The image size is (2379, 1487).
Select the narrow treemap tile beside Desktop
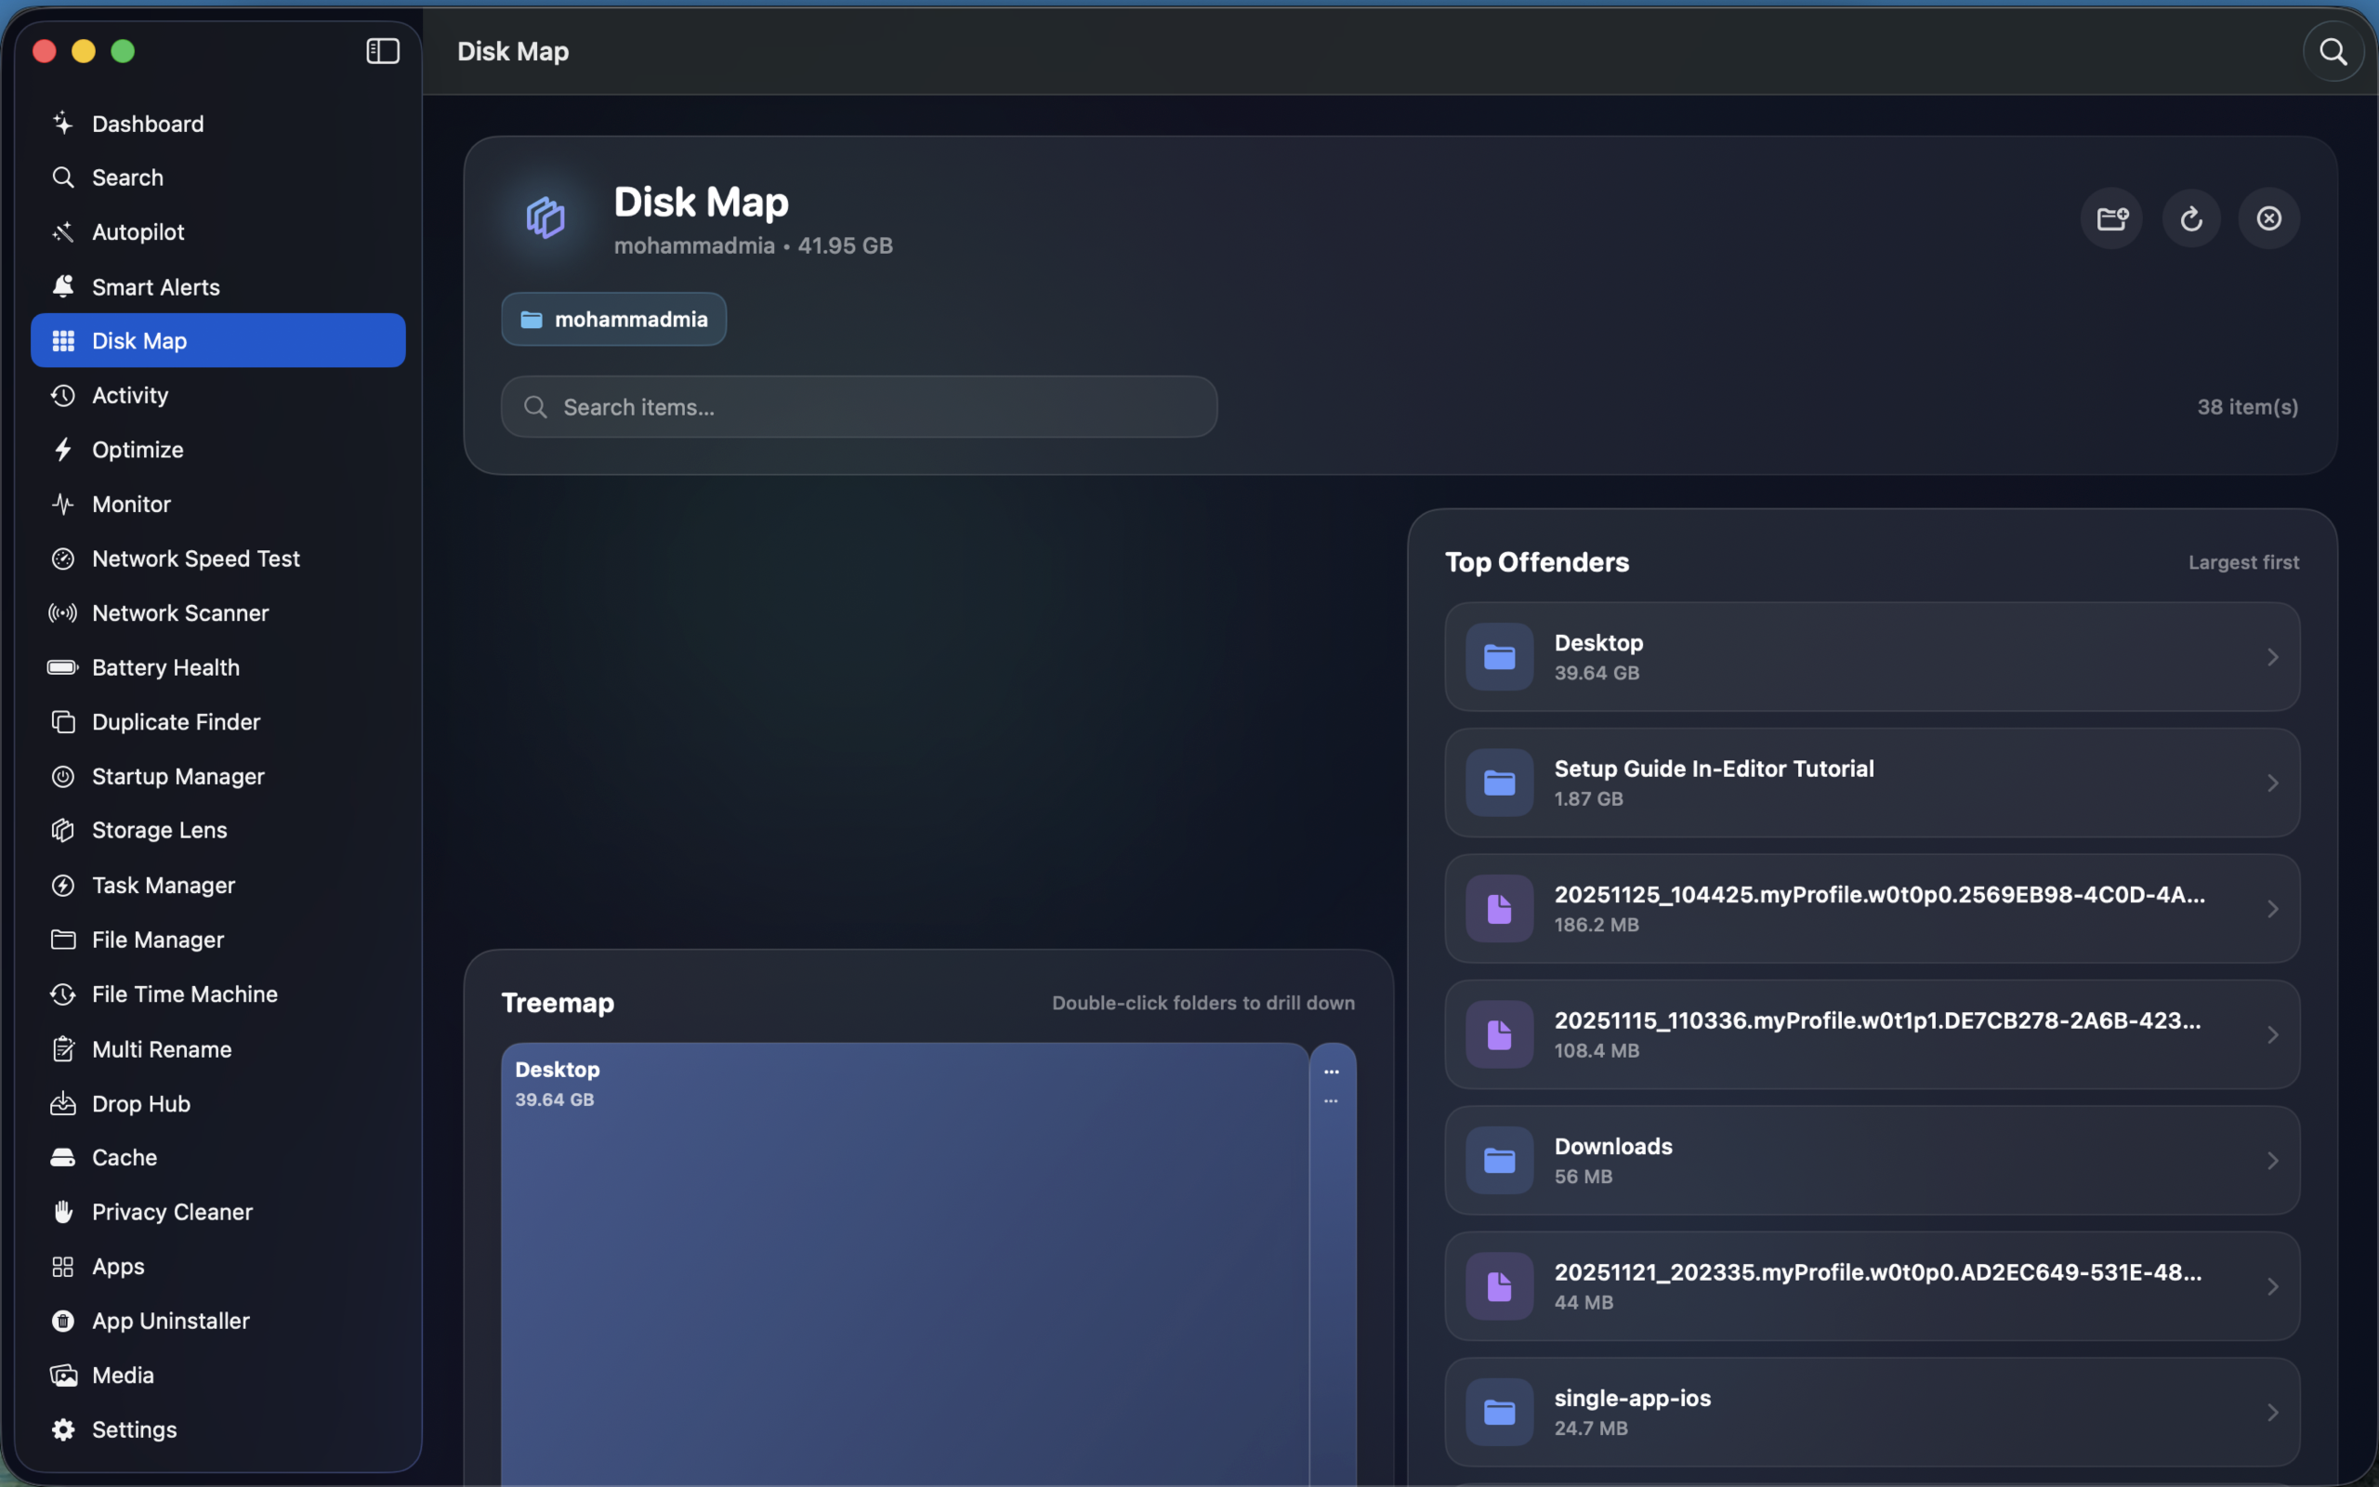1333,1265
